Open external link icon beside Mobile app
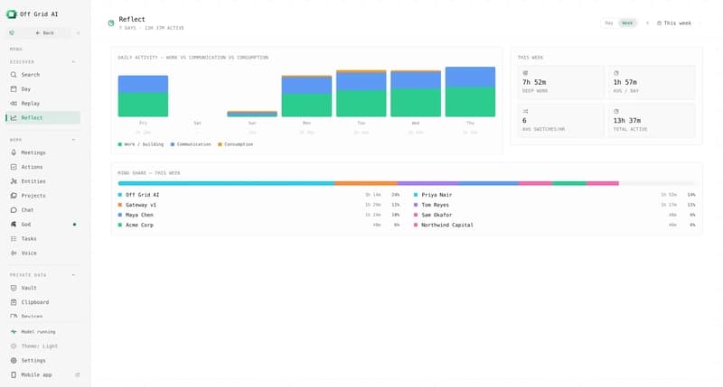The width and height of the screenshot is (723, 387). [77, 375]
